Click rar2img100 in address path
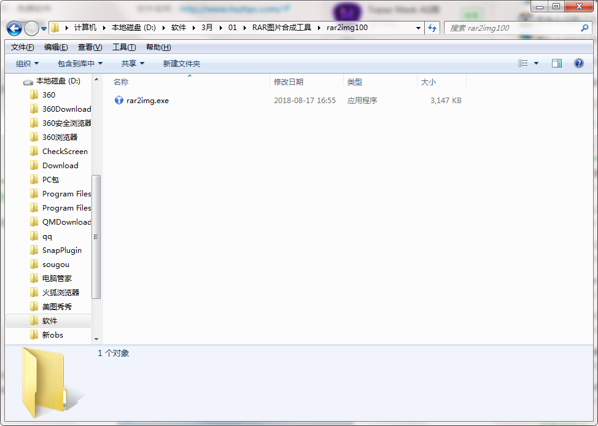 pyautogui.click(x=347, y=28)
